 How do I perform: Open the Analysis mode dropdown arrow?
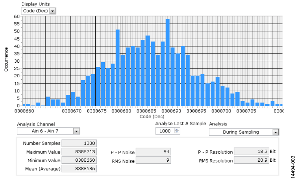[x=275, y=132]
